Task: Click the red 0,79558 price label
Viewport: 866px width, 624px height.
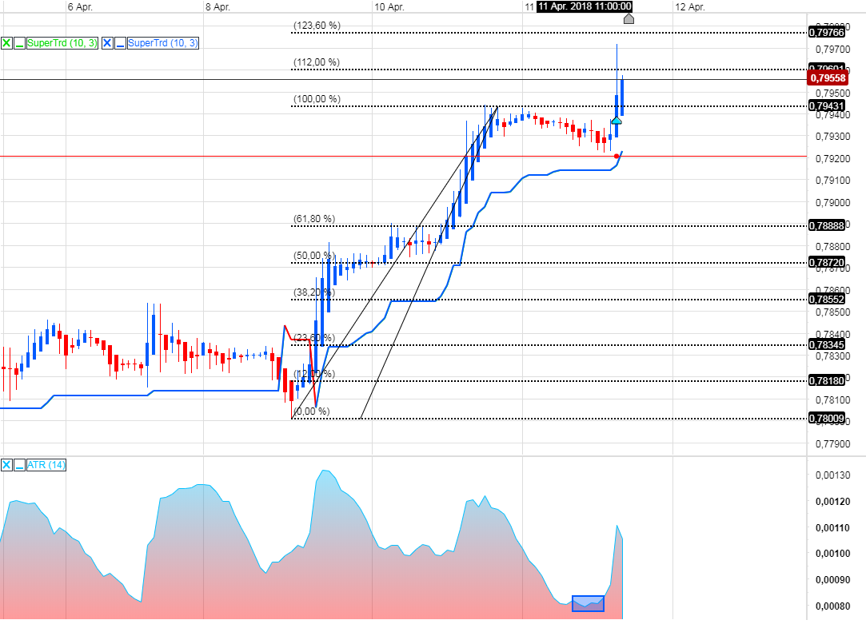Action: pyautogui.click(x=829, y=78)
